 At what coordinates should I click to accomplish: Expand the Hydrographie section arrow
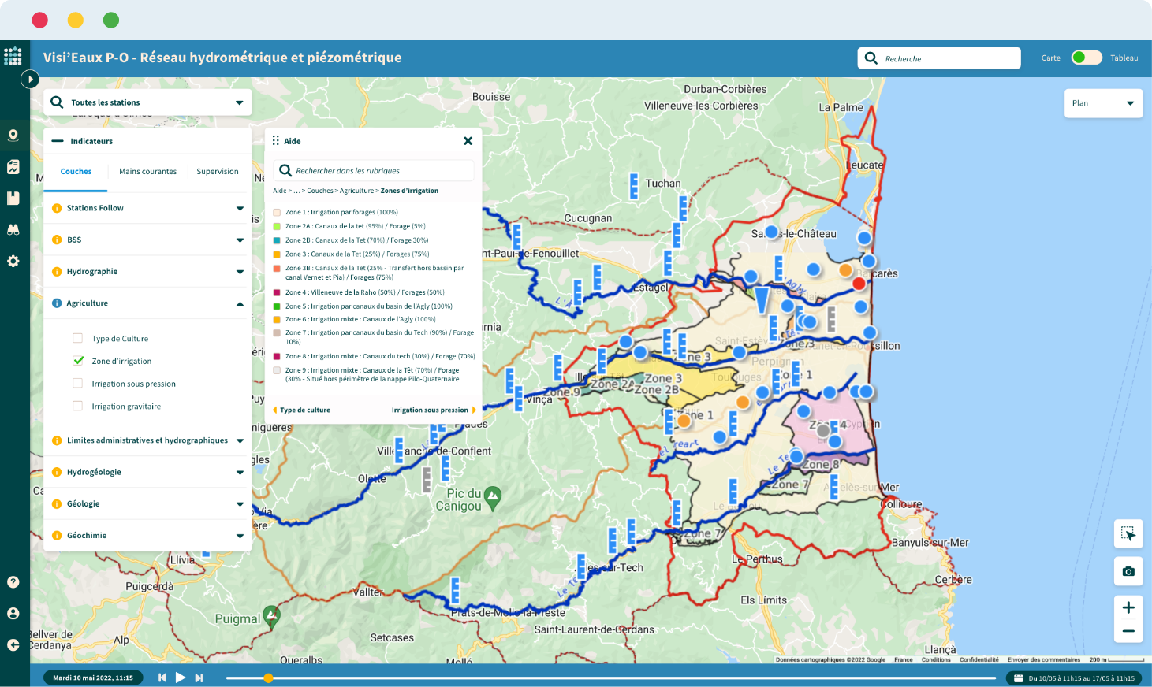240,272
